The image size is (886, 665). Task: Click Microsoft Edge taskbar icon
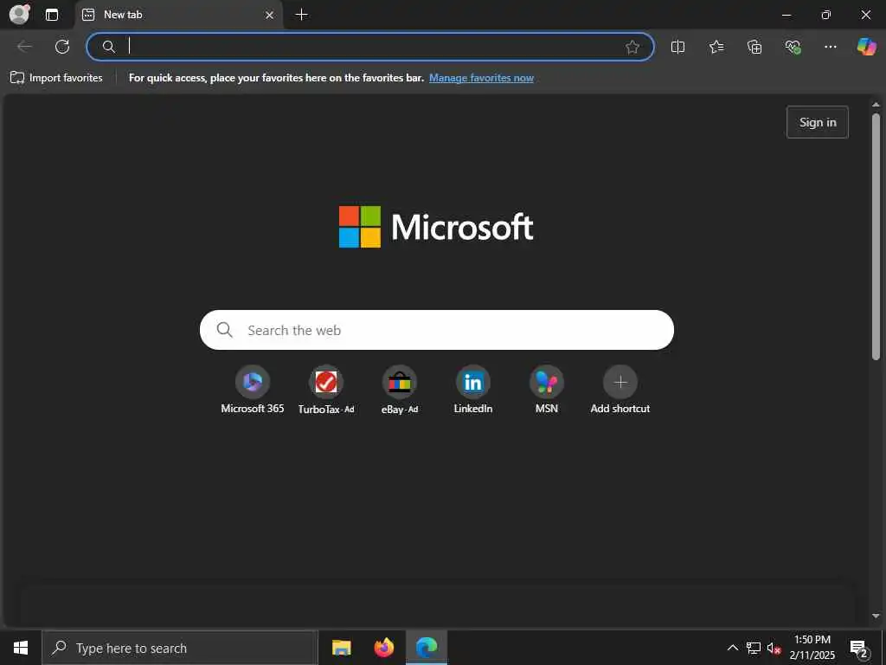(x=427, y=648)
